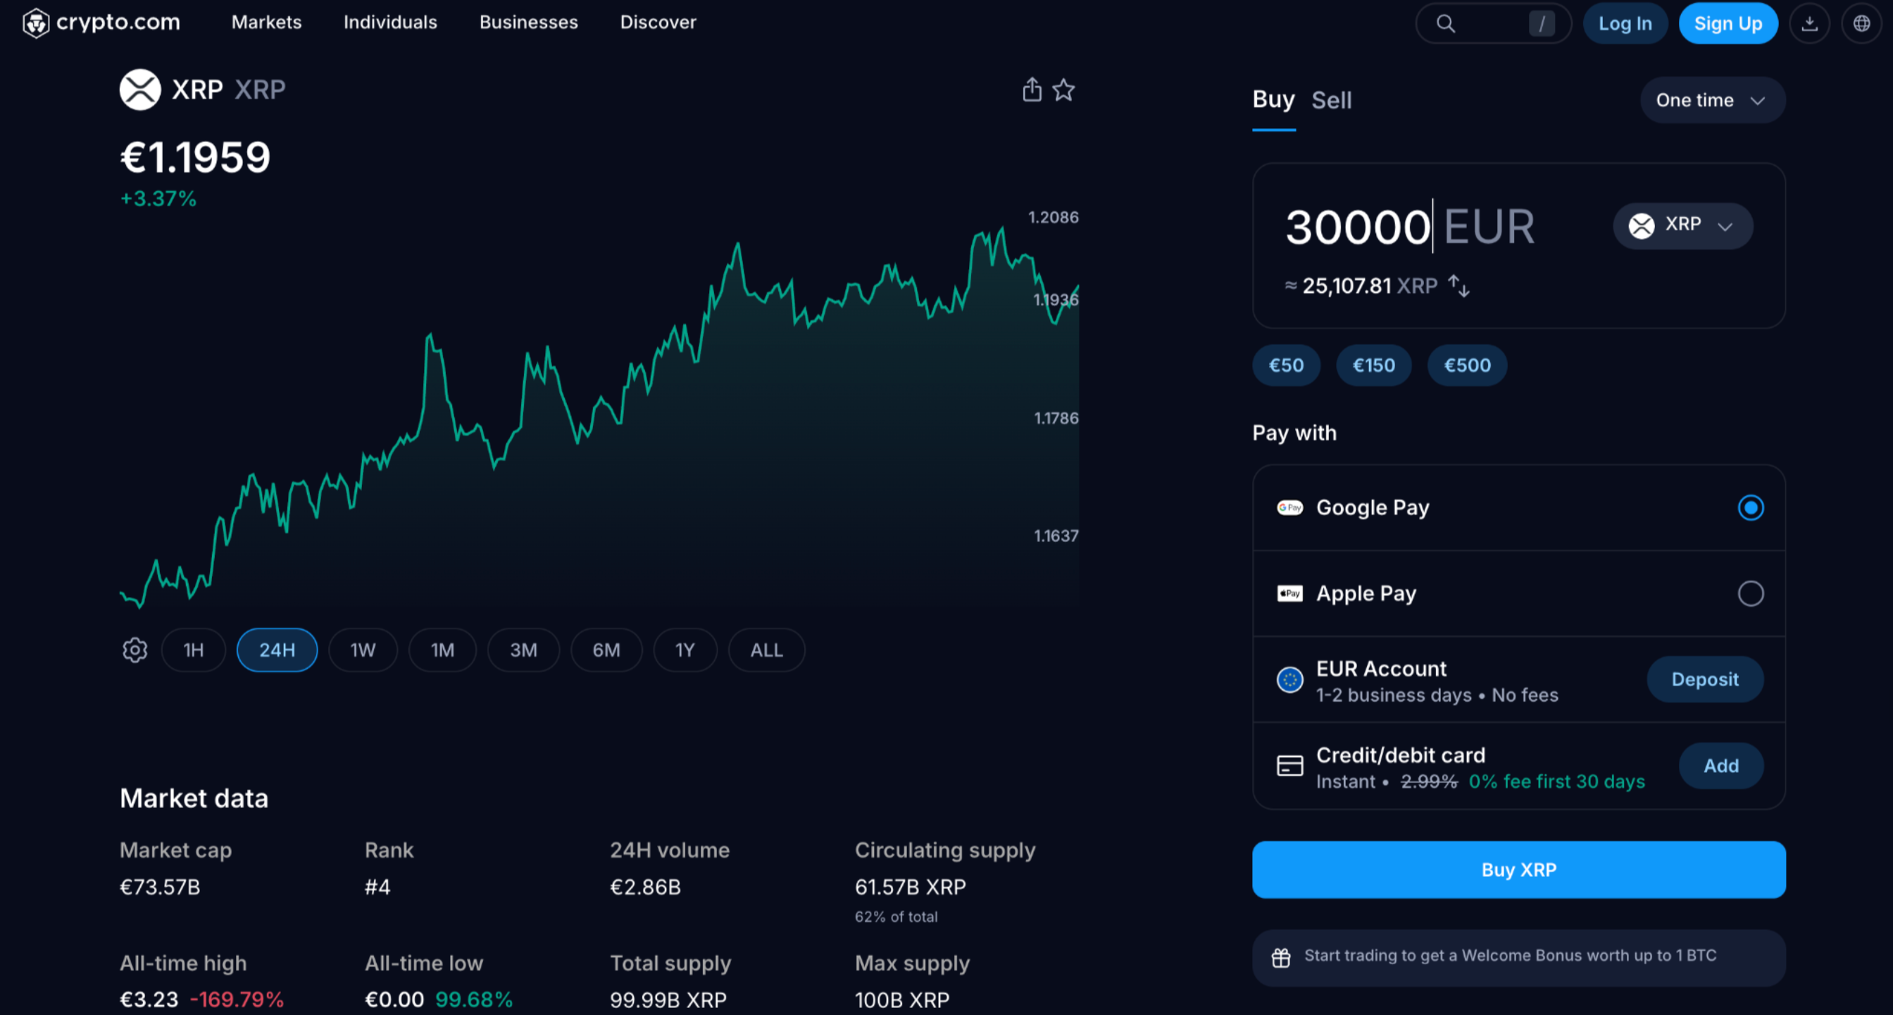Switch chart to 6M range
Screen dimensions: 1893x1015
606,650
